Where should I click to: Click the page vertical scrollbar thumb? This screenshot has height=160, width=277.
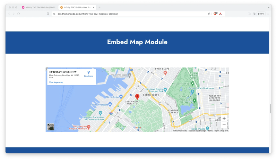(x=270, y=109)
